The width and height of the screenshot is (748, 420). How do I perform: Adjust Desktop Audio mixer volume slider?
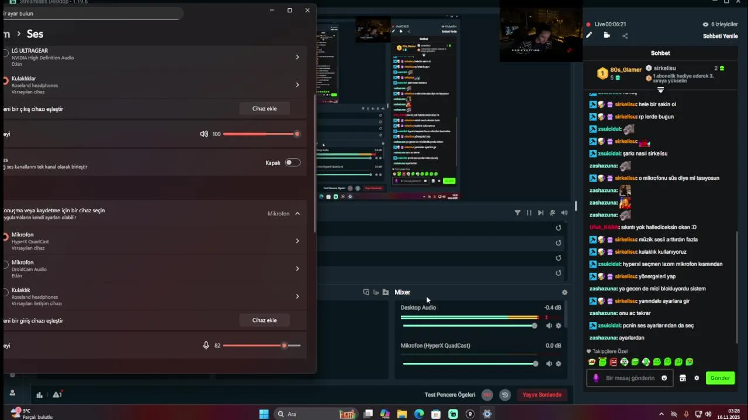(x=470, y=325)
